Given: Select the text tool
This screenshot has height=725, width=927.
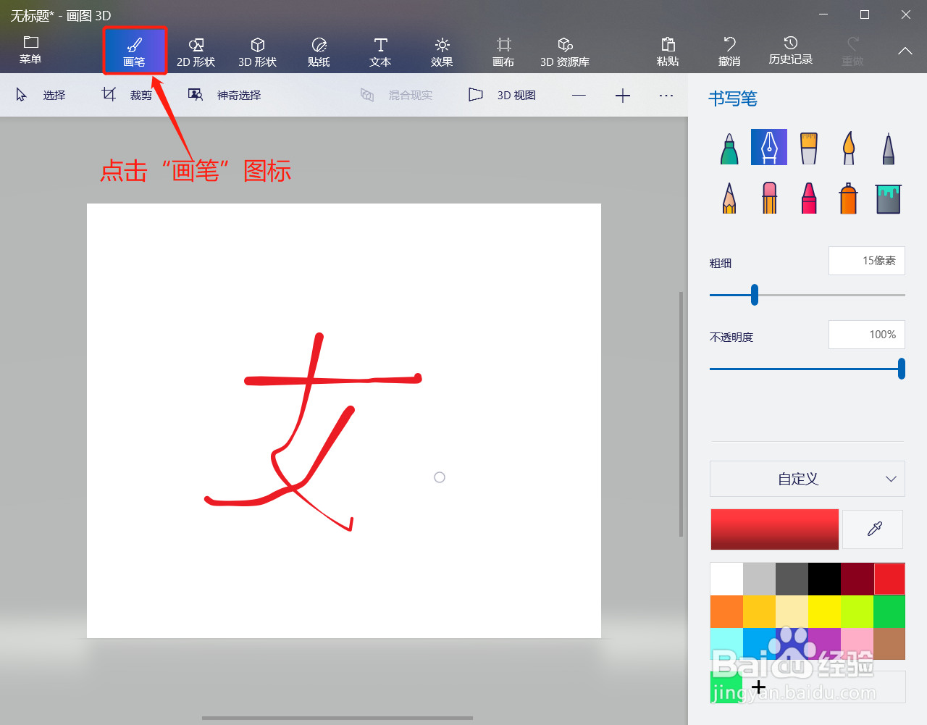Looking at the screenshot, I should tap(379, 51).
